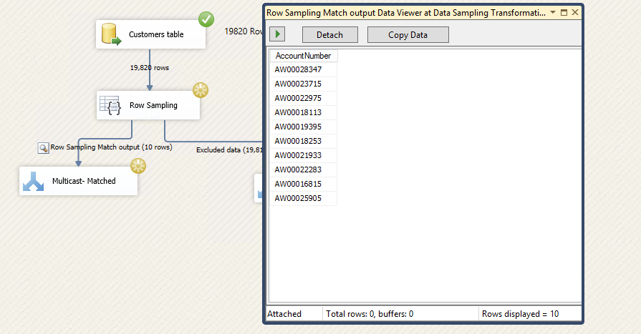Select the Multicast- Matched component label
Screen dimensions: 641x334
84,181
